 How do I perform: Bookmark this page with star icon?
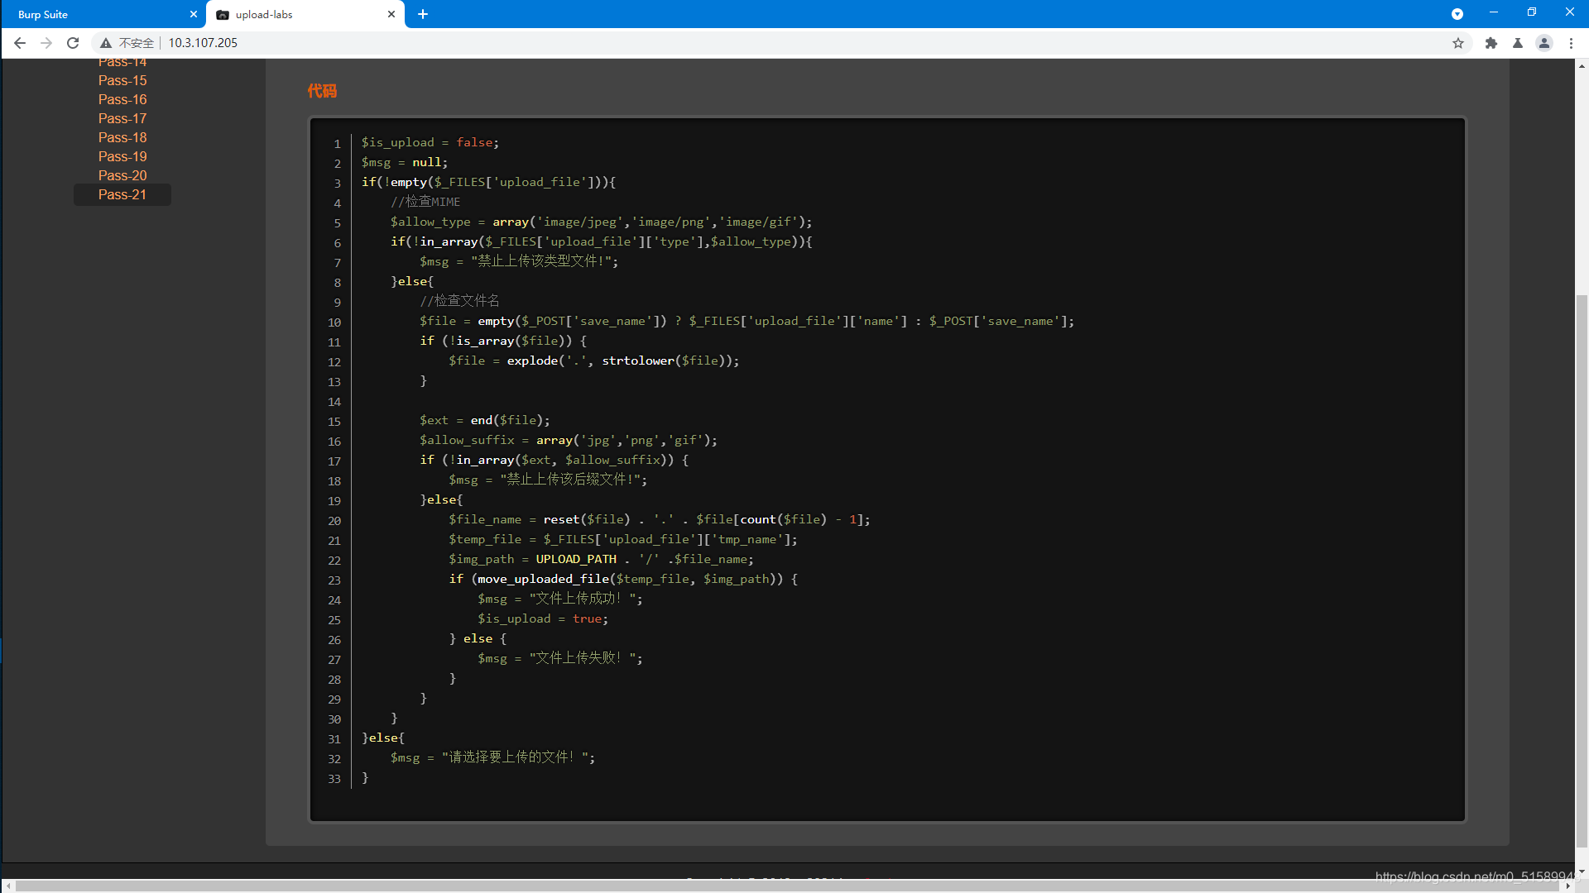[1458, 43]
